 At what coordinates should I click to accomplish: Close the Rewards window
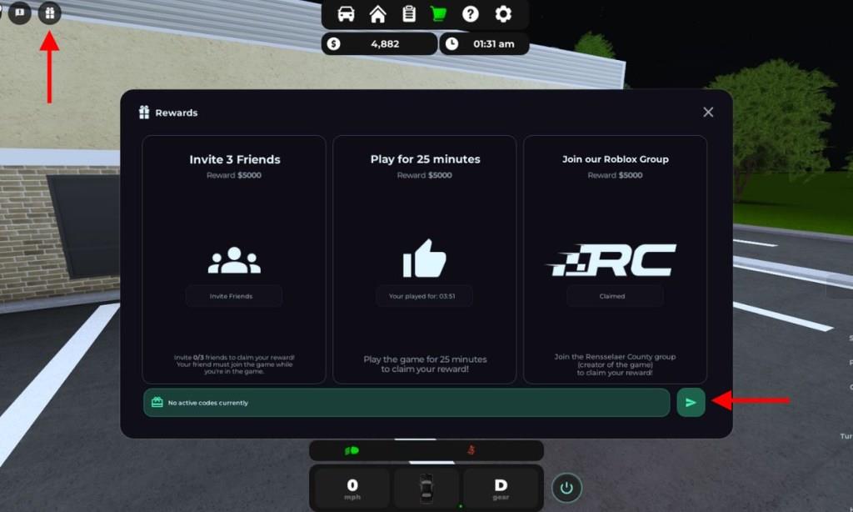point(708,113)
